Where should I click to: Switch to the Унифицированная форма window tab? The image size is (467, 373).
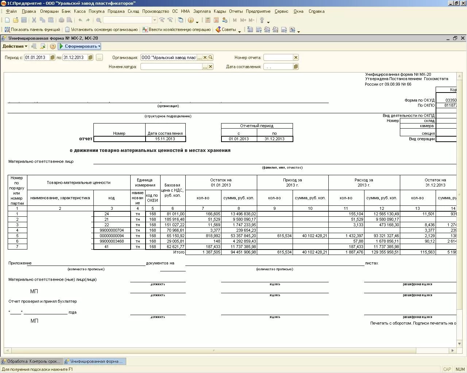[95, 361]
